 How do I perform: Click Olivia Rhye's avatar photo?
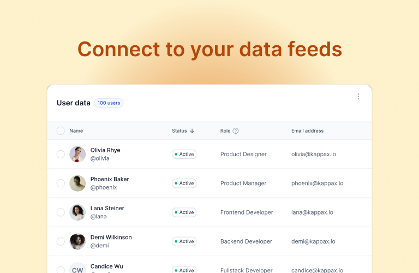tap(77, 155)
